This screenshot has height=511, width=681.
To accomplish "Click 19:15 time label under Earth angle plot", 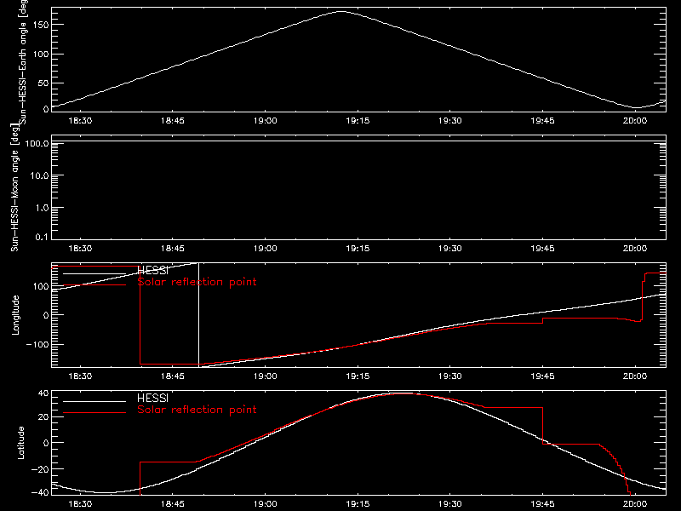I will 358,120.
